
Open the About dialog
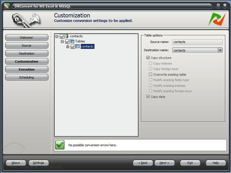(x=16, y=163)
